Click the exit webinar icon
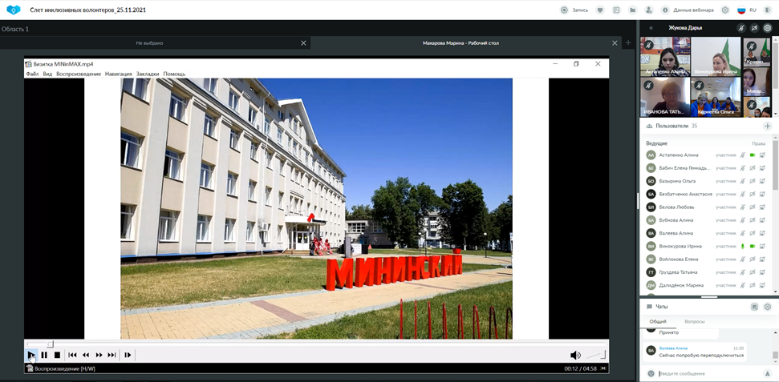 point(766,10)
